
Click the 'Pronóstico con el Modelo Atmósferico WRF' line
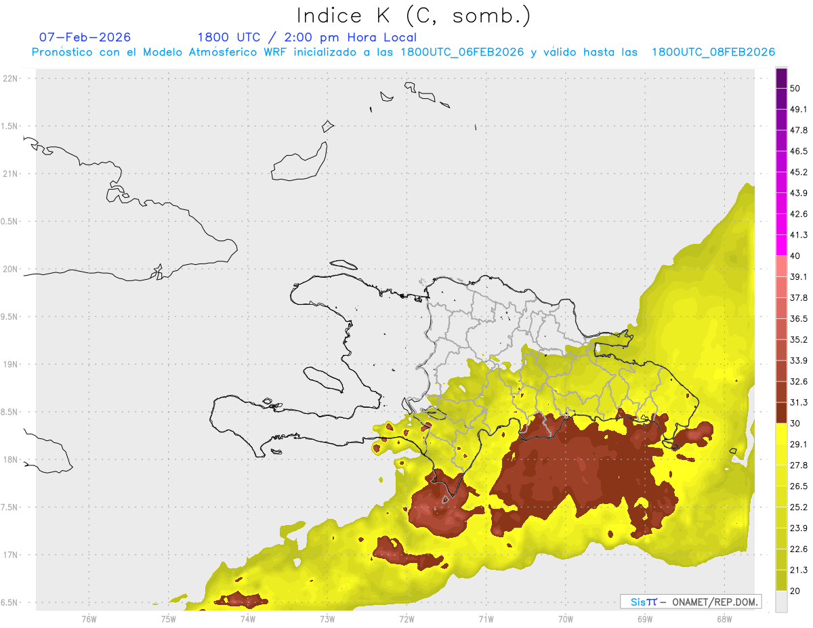coord(403,52)
